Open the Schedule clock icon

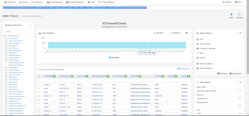(x=239, y=14)
